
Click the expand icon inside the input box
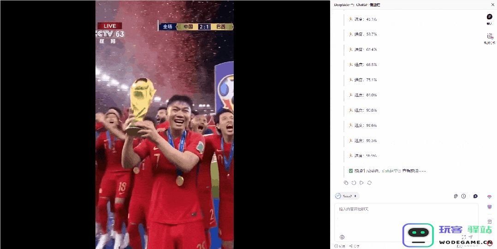464,237
